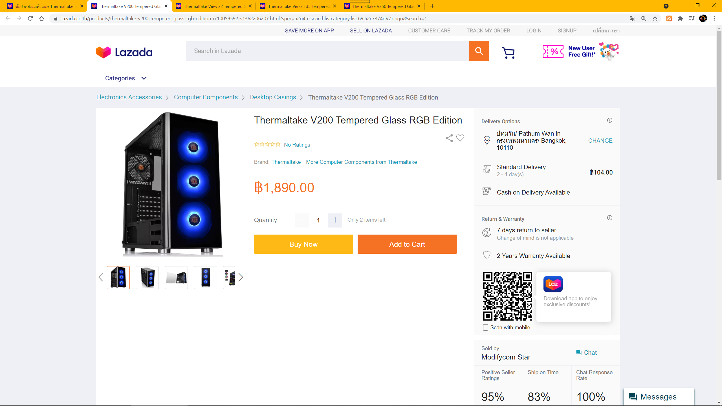Click the New User Free Gift banner

coord(581,51)
